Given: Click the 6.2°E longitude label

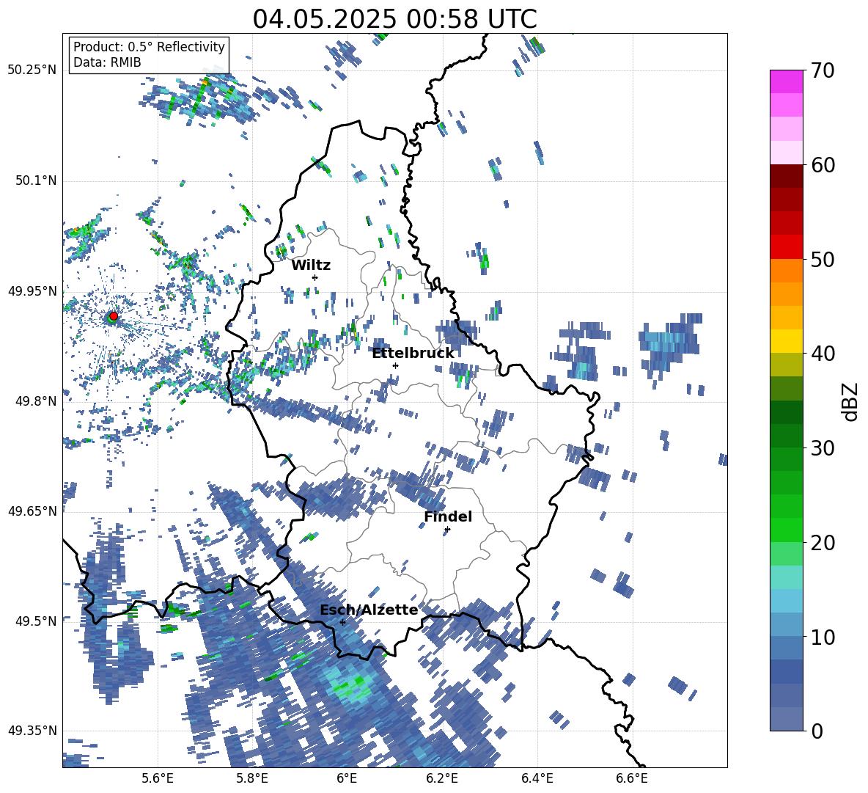Looking at the screenshot, I should (x=442, y=778).
